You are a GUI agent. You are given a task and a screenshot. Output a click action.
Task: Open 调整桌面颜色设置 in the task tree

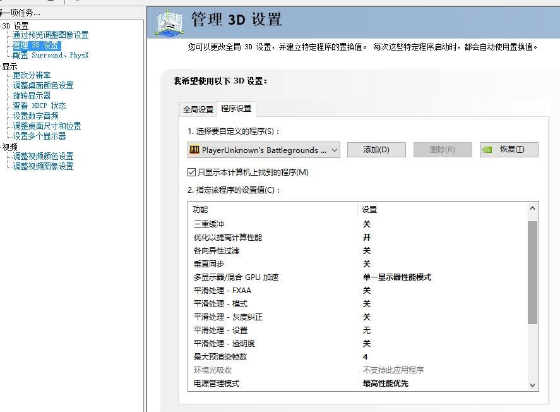click(43, 85)
